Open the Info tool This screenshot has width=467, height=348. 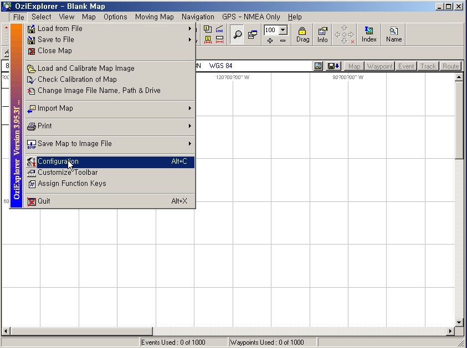(322, 34)
